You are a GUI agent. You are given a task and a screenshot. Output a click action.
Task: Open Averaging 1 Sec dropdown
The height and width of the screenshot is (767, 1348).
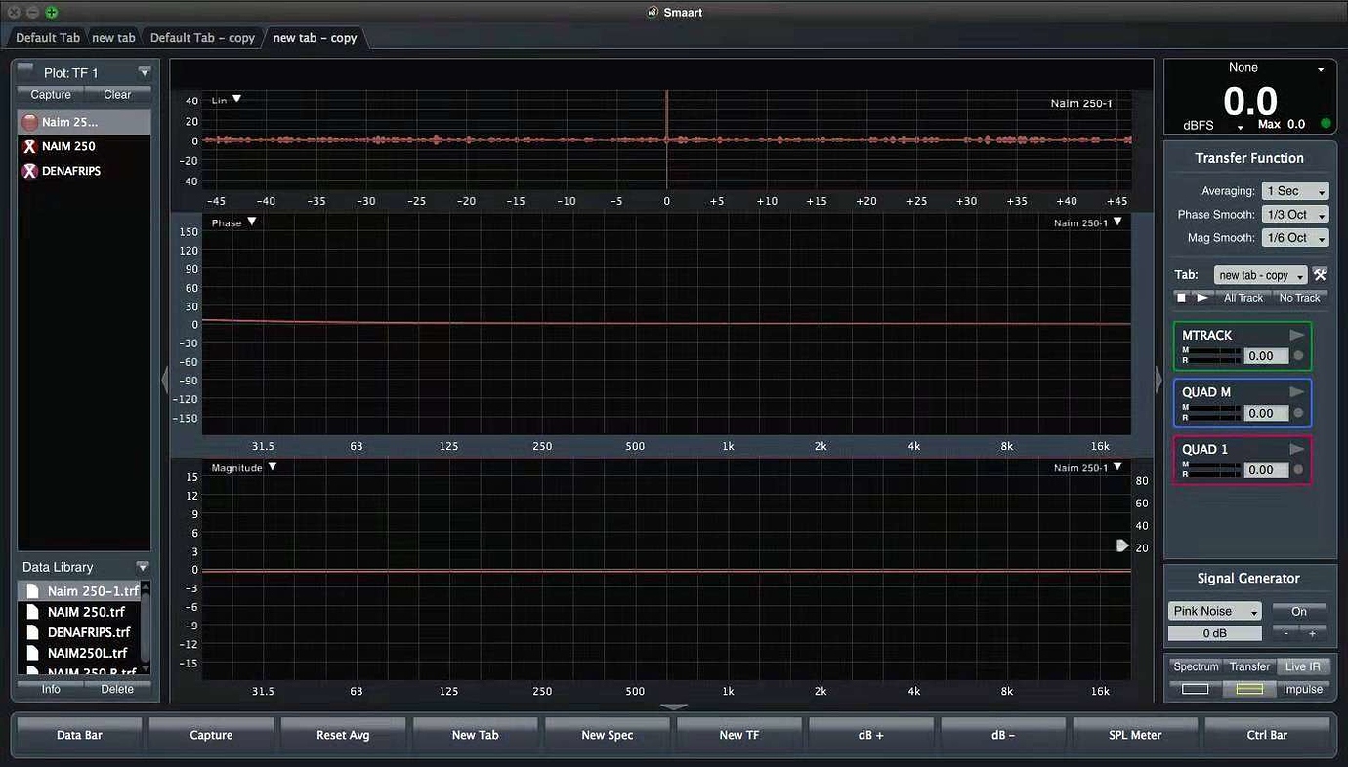click(x=1295, y=191)
